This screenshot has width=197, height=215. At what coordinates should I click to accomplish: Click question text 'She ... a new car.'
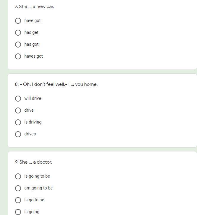click(x=35, y=7)
